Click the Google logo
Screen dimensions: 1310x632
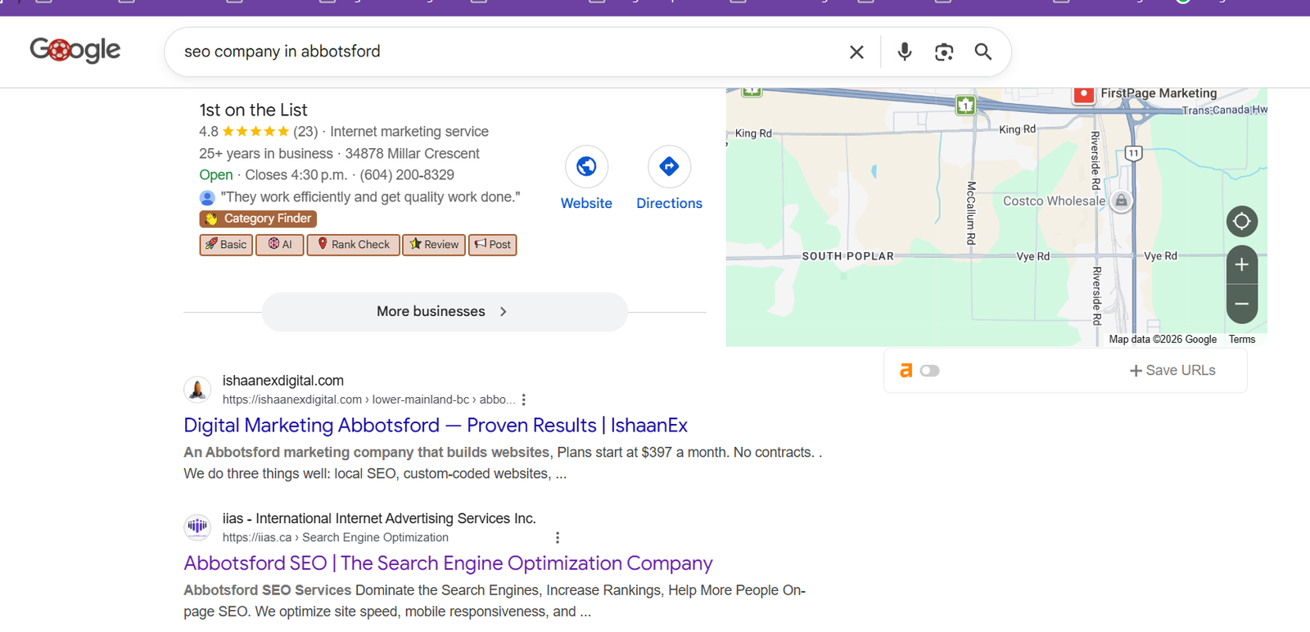pos(75,50)
